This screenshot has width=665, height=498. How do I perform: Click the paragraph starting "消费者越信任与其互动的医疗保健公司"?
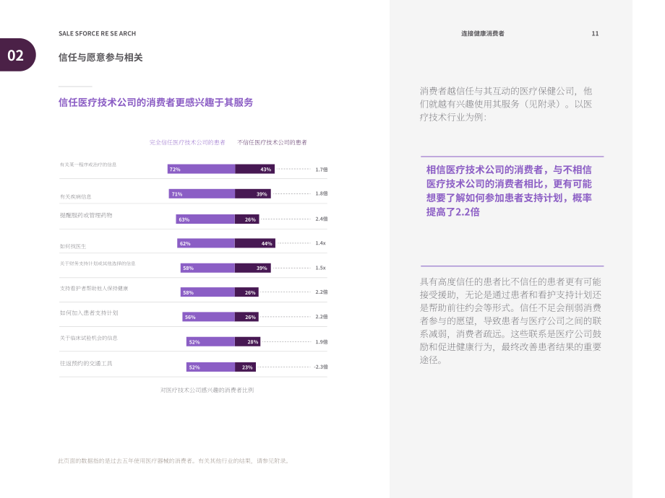click(506, 104)
